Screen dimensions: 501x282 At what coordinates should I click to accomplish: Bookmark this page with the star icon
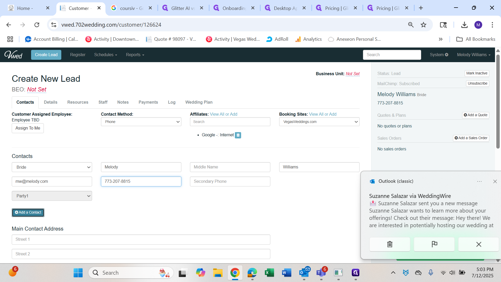[x=423, y=25]
